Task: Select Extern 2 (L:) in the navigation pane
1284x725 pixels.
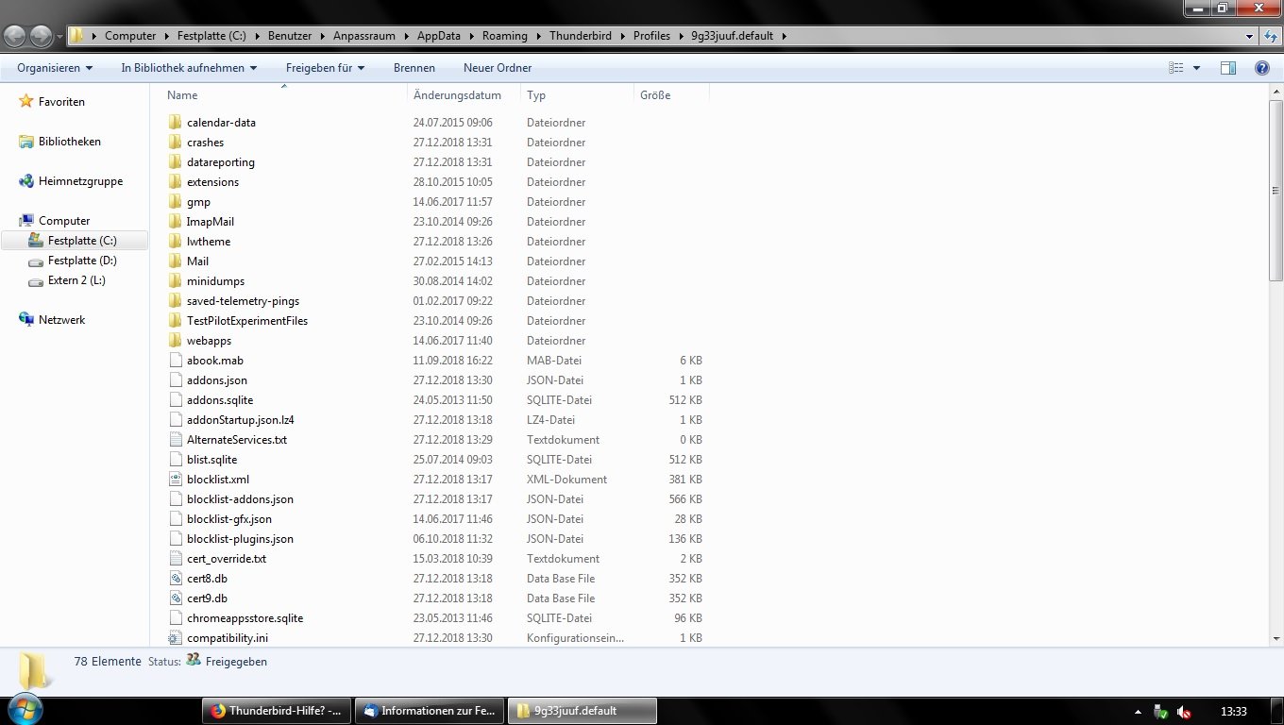Action: click(x=76, y=280)
